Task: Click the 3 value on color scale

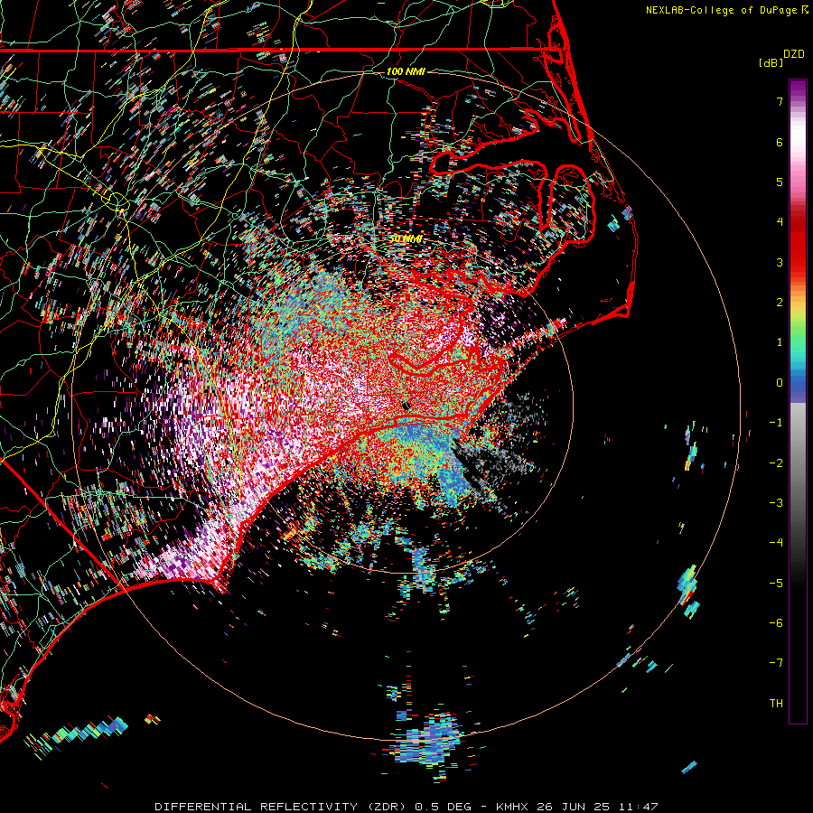Action: click(x=780, y=262)
